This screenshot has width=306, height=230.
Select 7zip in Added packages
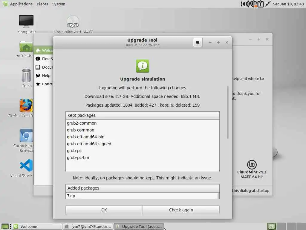pyautogui.click(x=141, y=196)
